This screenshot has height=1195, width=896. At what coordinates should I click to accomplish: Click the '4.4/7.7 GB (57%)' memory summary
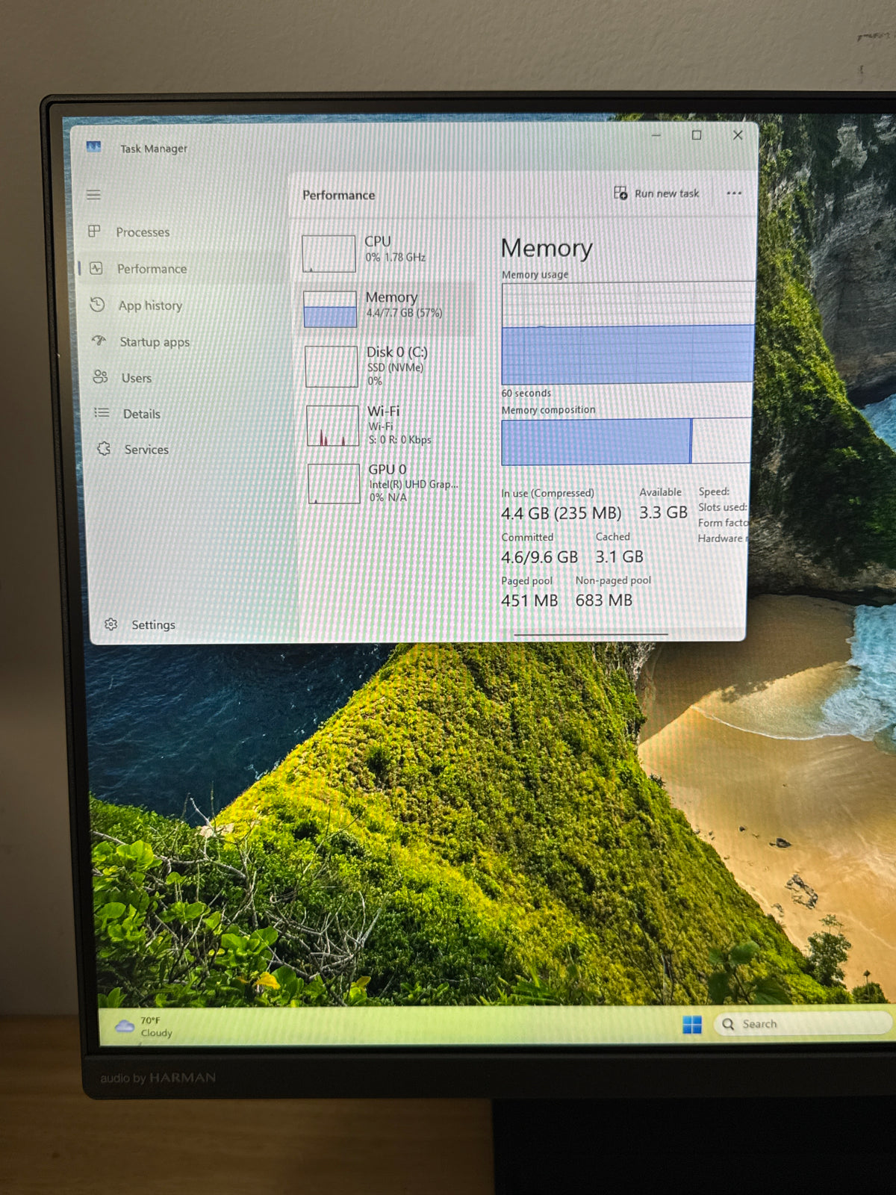[404, 313]
